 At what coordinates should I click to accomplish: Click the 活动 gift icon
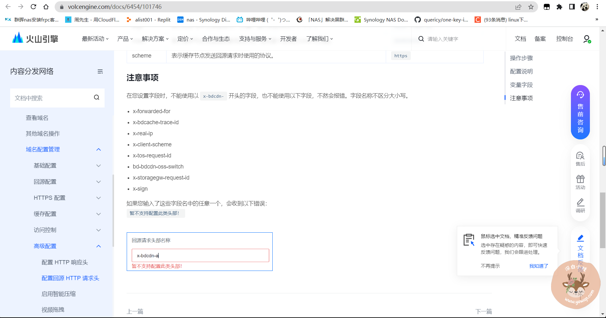pyautogui.click(x=580, y=182)
